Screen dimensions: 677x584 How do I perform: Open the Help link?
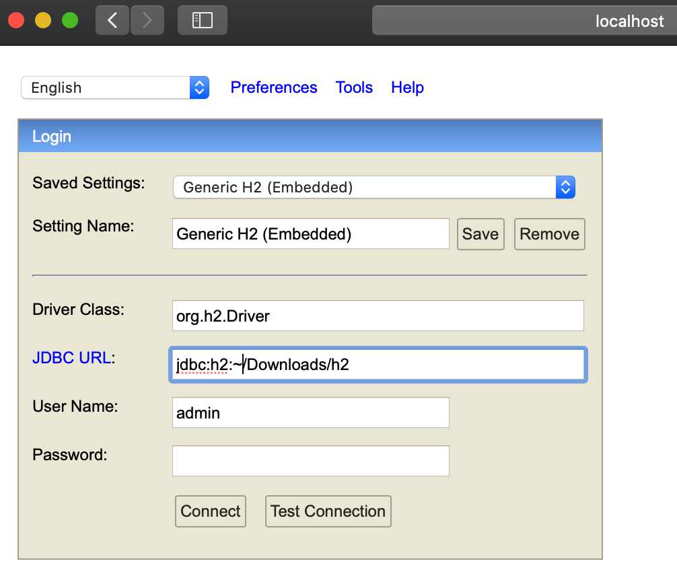click(407, 87)
